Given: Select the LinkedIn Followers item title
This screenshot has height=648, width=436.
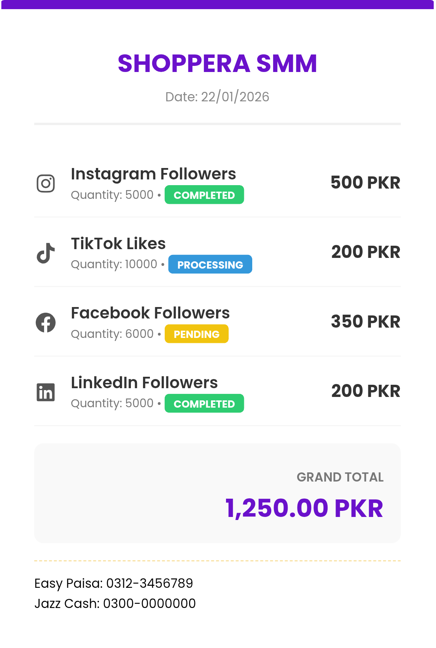Looking at the screenshot, I should coord(144,383).
